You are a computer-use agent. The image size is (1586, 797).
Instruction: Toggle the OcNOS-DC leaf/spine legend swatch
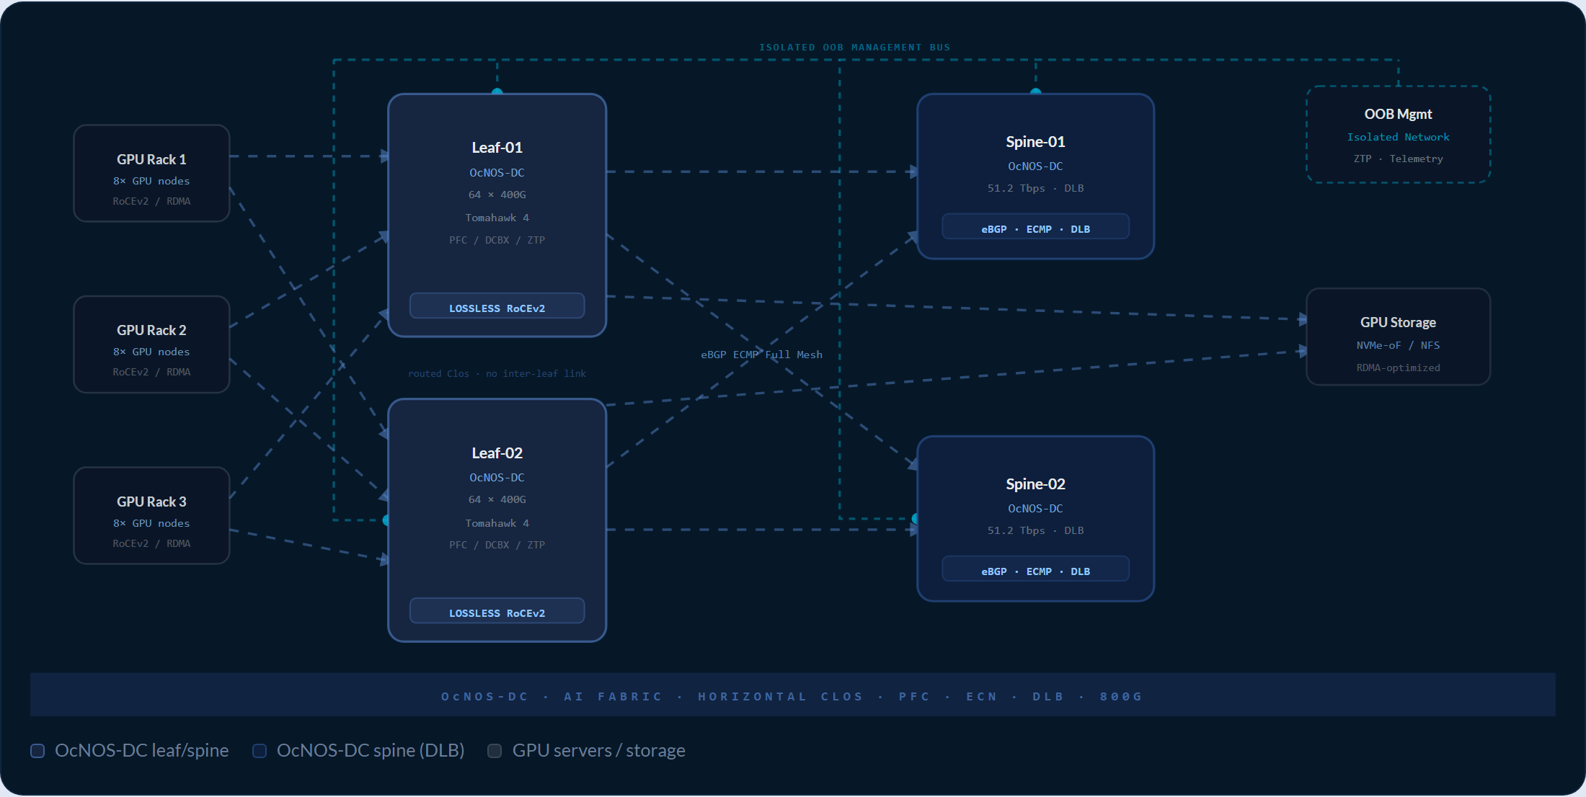click(x=37, y=751)
